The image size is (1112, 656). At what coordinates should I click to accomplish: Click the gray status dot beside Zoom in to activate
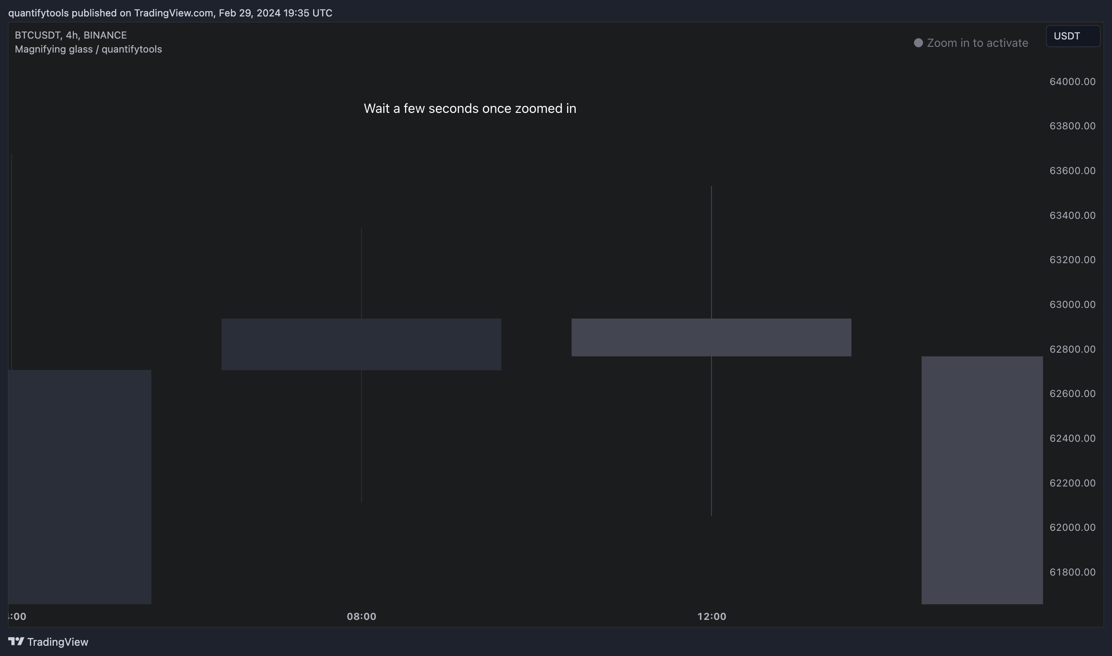click(918, 43)
